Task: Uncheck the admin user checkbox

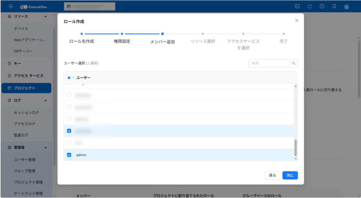Action: pos(69,155)
